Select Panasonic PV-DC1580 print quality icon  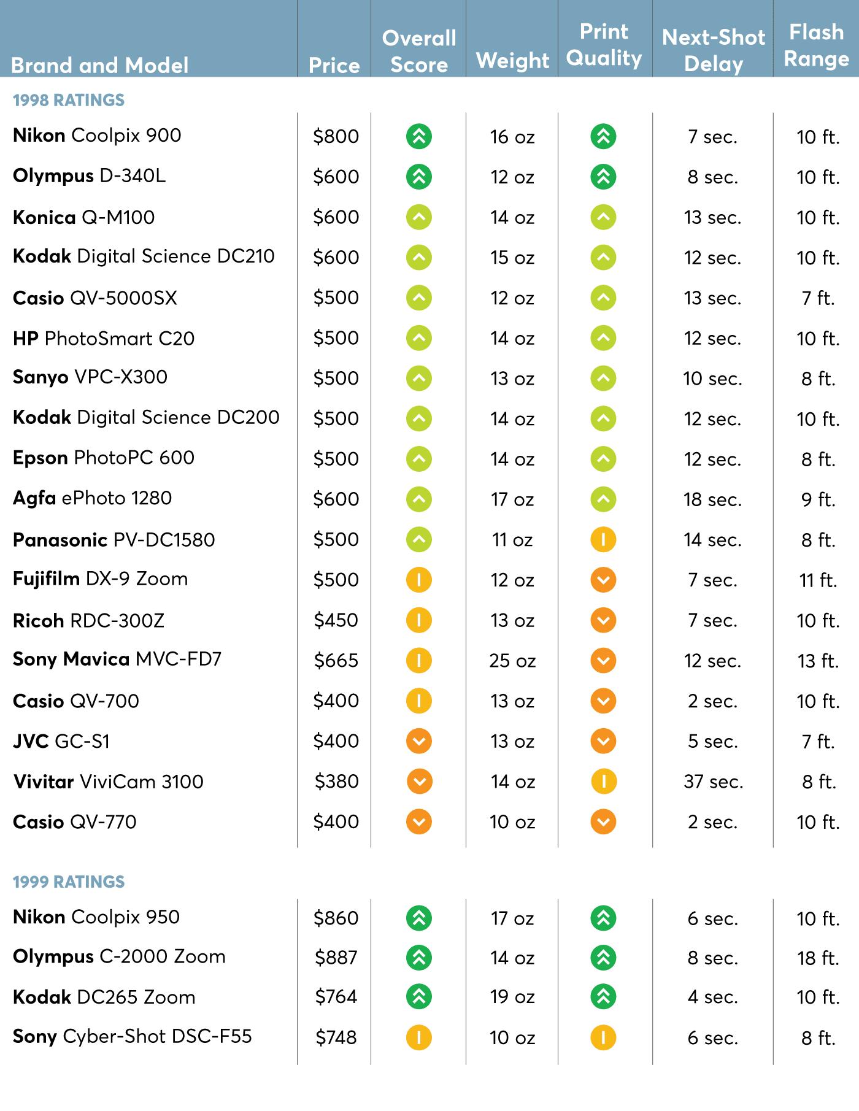603,540
